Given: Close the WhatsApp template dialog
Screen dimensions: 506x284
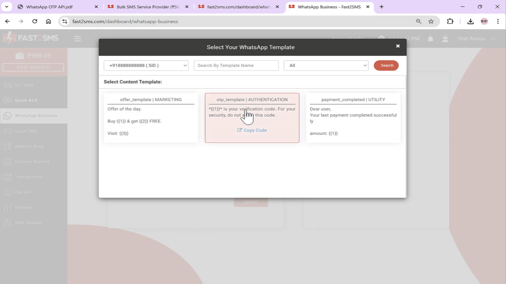Looking at the screenshot, I should 398,46.
